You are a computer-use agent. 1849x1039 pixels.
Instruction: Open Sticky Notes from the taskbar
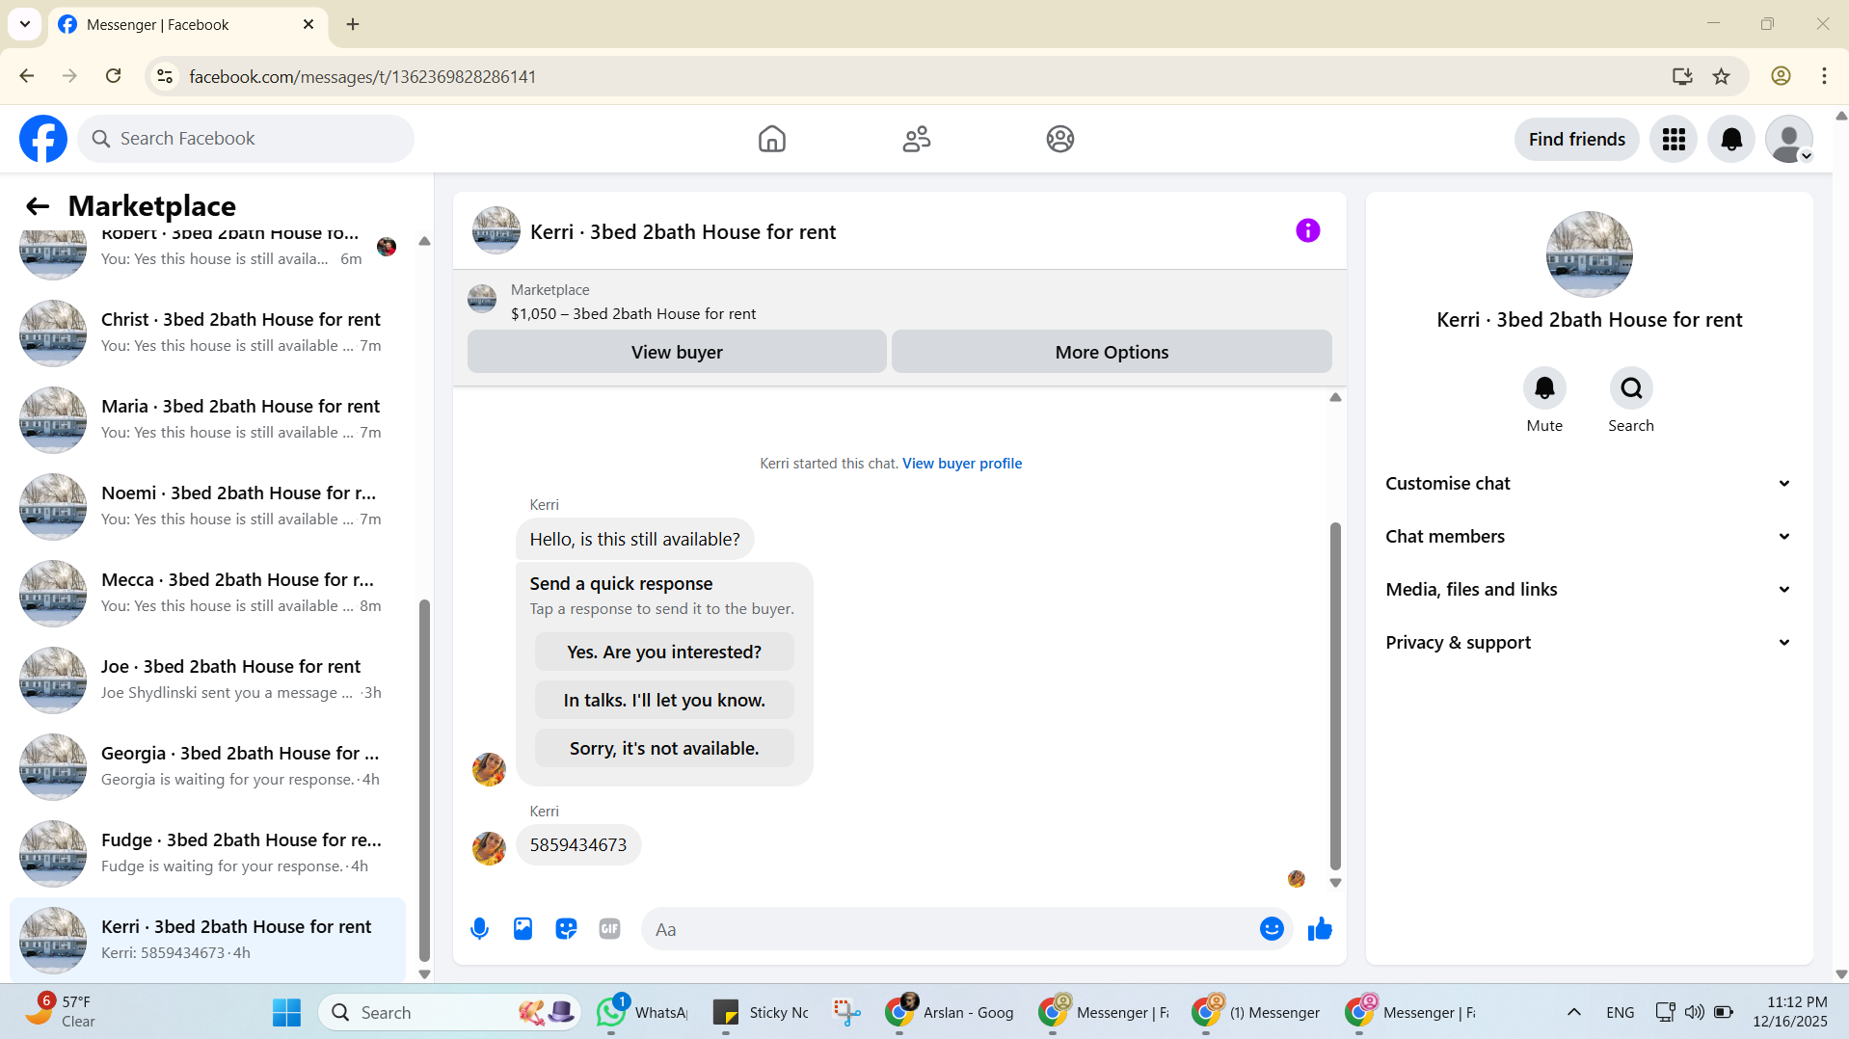762,1013
